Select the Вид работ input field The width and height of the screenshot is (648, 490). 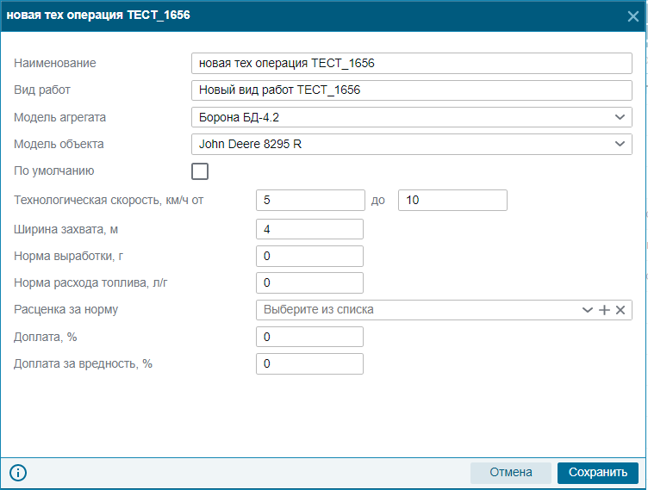click(412, 90)
